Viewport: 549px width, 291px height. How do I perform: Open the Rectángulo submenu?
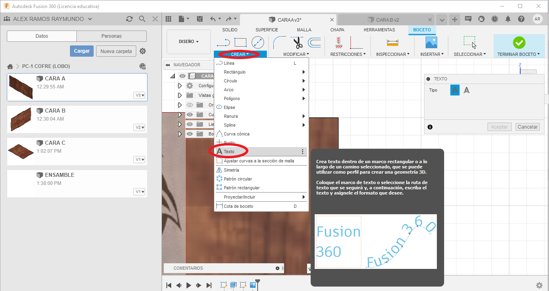click(x=261, y=72)
